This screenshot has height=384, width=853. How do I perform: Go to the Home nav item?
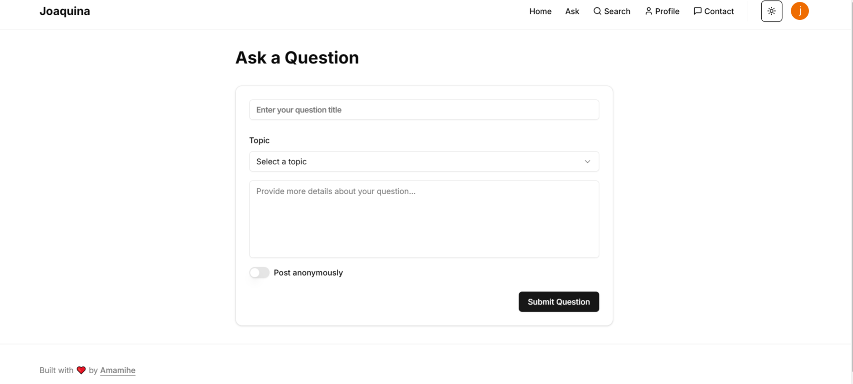tap(540, 11)
